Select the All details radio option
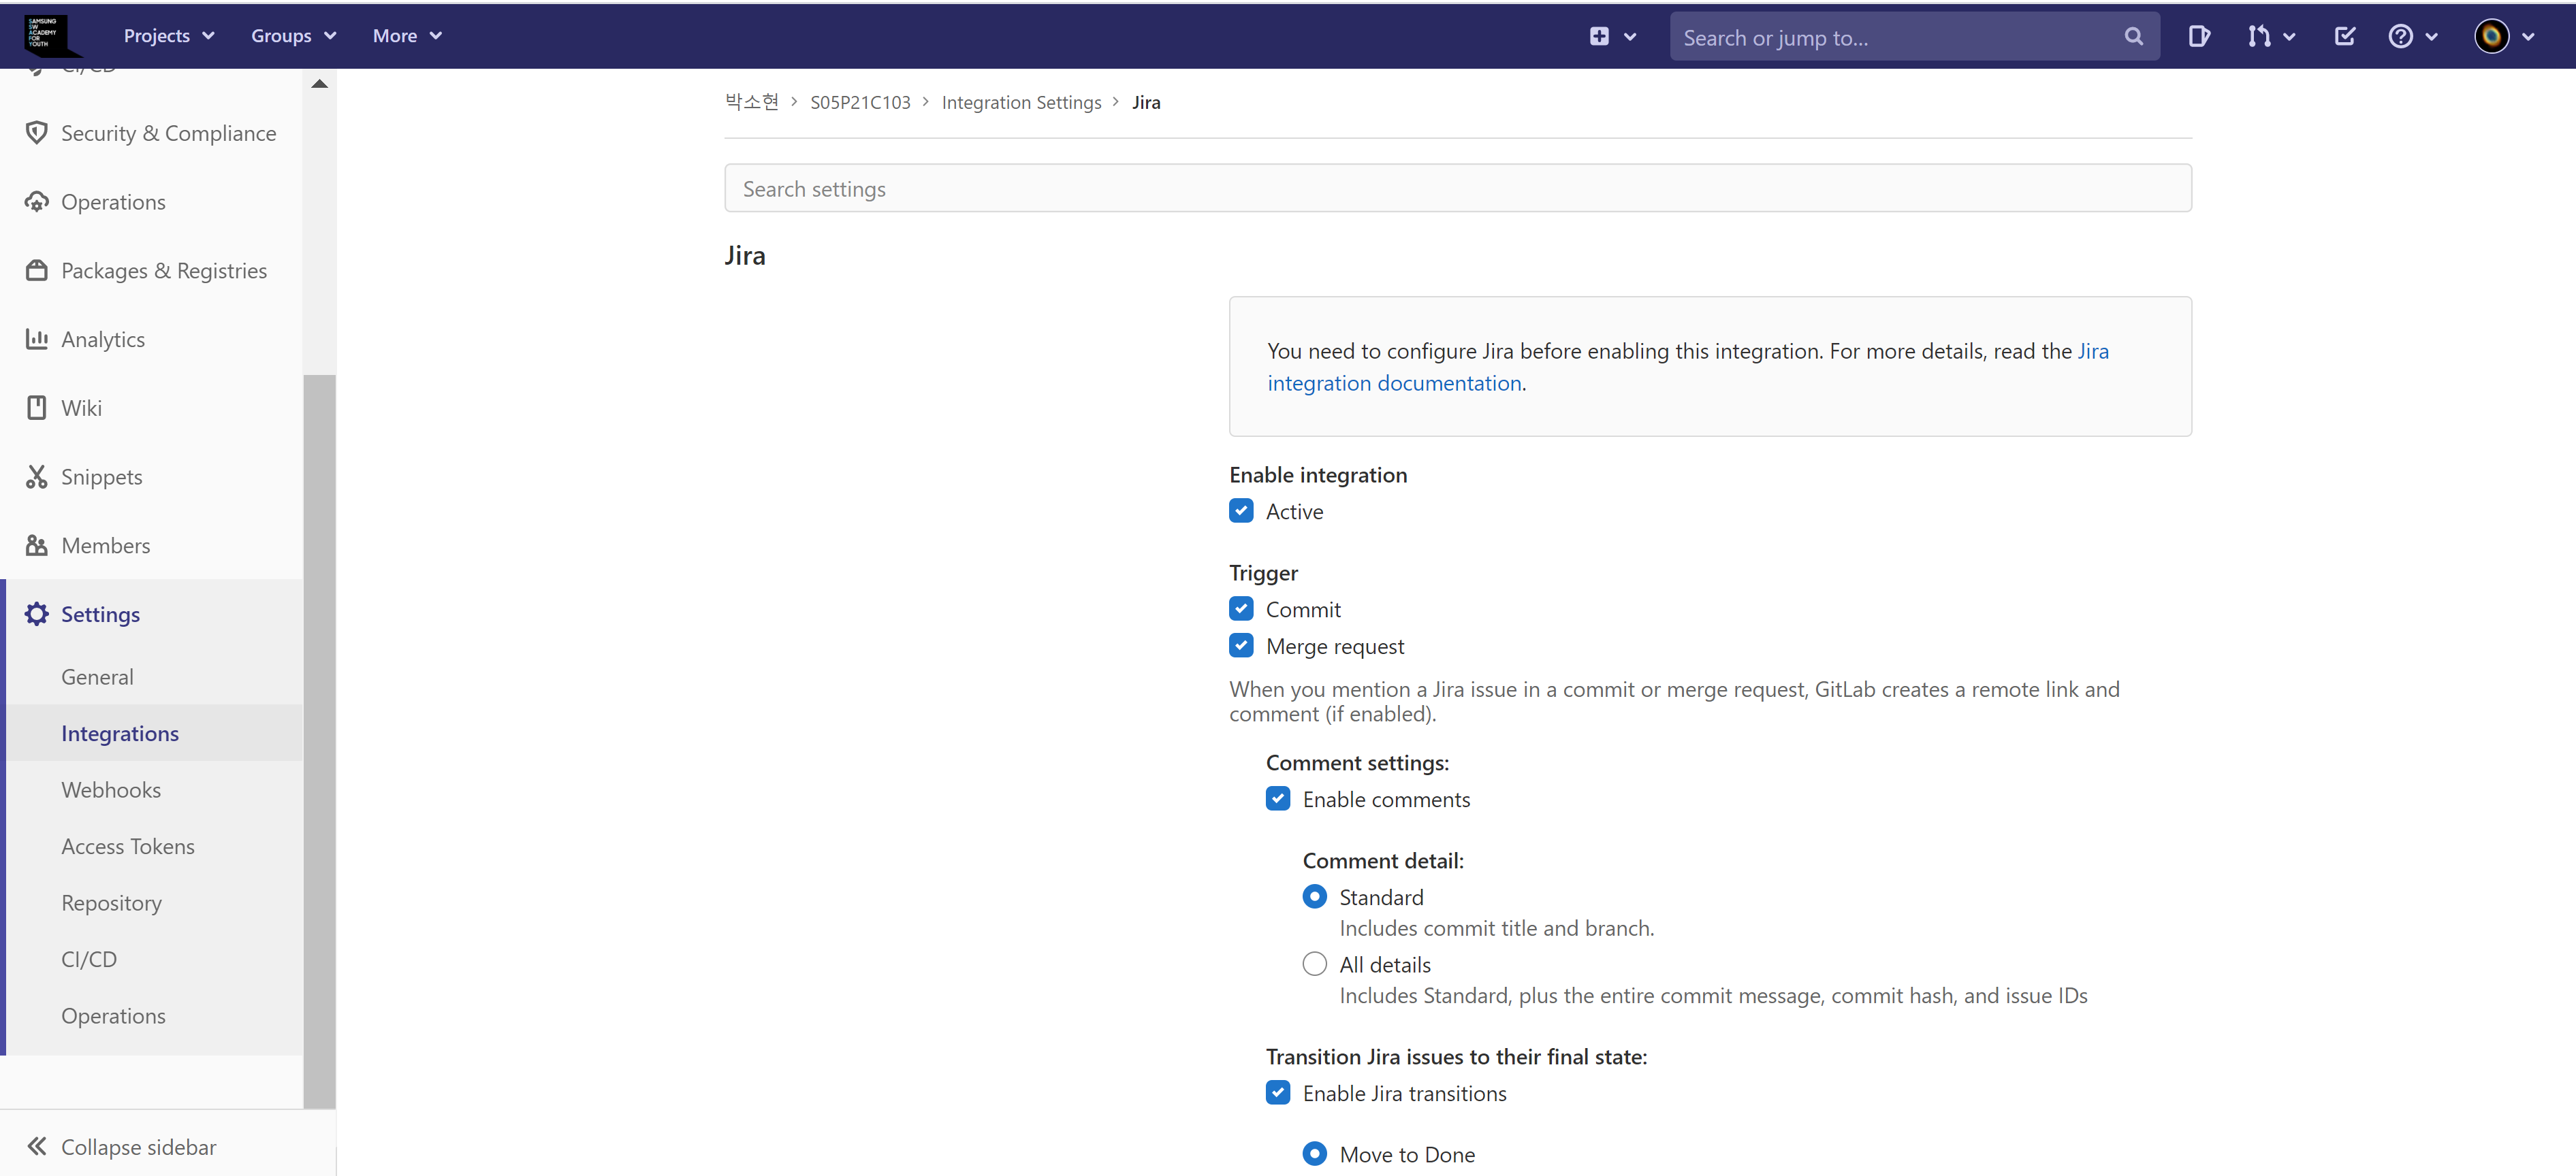Screen dimensions: 2576x1176 (1314, 964)
